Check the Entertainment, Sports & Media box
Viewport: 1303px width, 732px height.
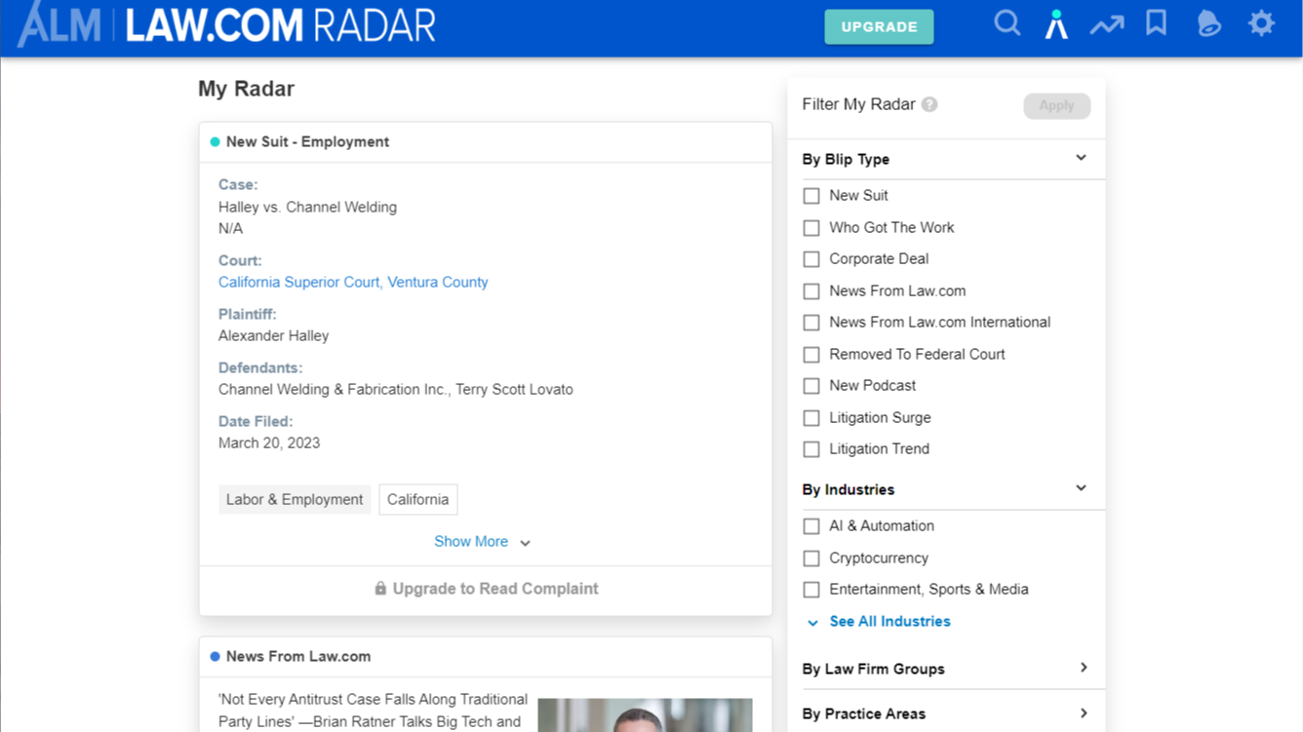[x=811, y=590]
